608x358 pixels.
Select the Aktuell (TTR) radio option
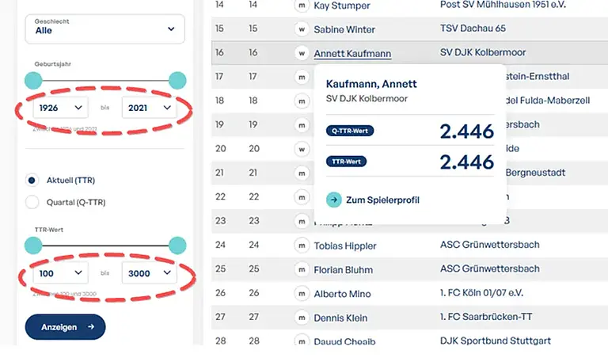click(32, 180)
